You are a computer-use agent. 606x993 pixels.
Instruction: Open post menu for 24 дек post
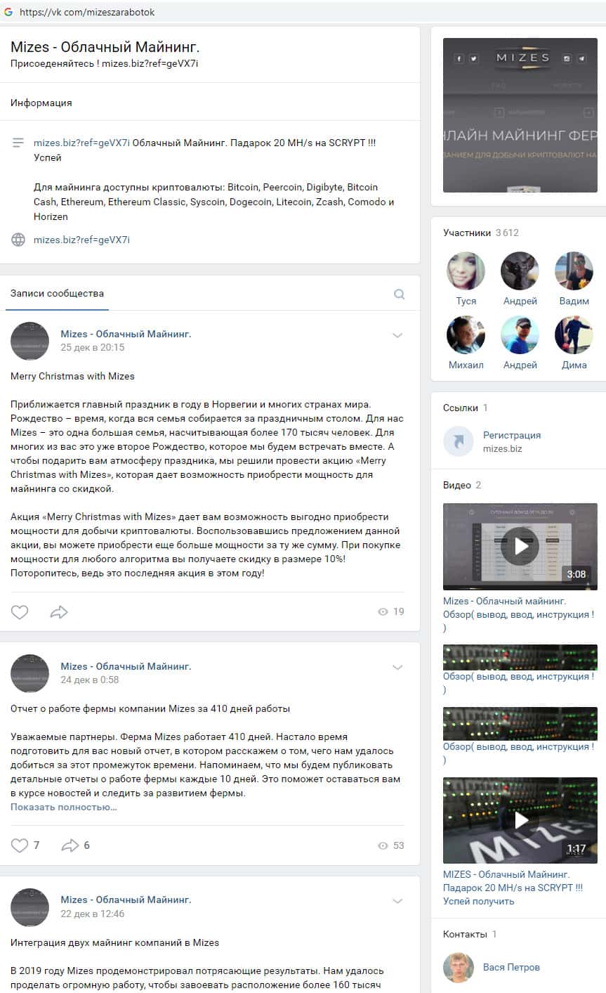click(397, 668)
